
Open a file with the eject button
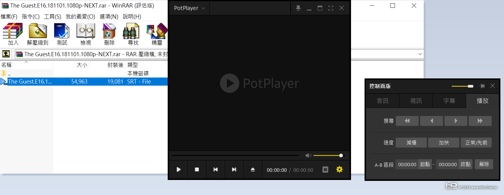[x=253, y=170]
